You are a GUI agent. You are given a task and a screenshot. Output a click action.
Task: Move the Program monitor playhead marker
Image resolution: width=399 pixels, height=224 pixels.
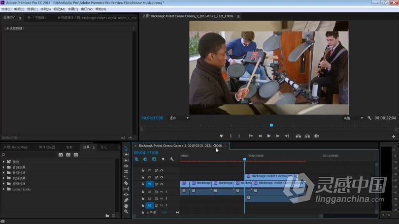click(271, 126)
